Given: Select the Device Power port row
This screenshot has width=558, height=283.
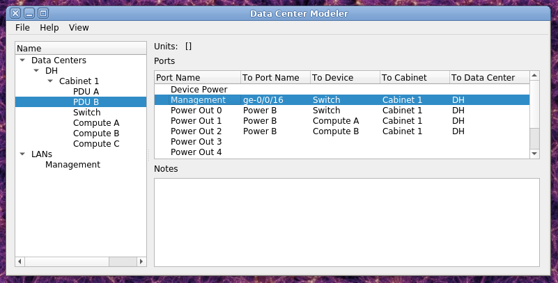Looking at the screenshot, I should coord(342,90).
